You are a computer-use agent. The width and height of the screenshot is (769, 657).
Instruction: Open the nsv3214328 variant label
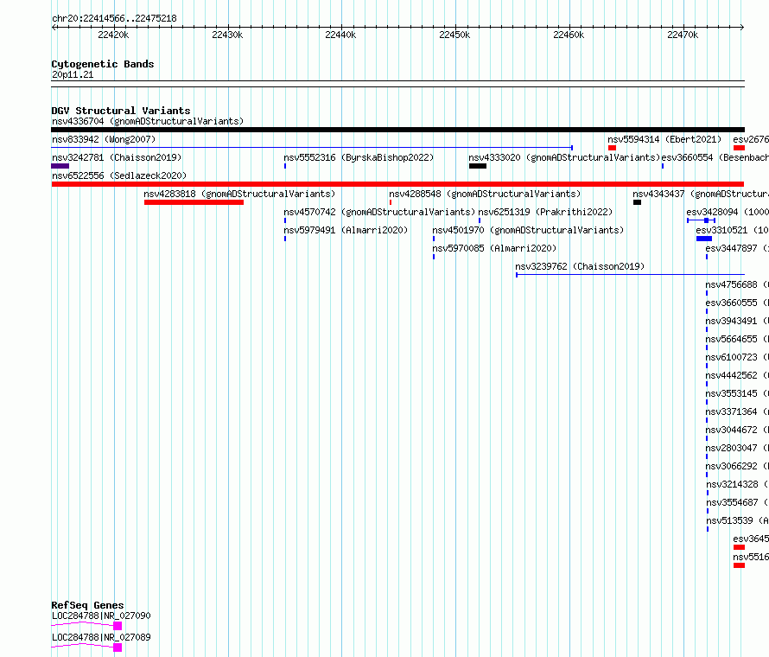738,484
